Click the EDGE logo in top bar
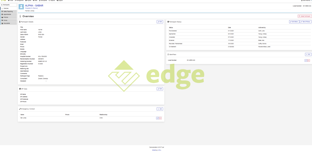 click(4, 1)
